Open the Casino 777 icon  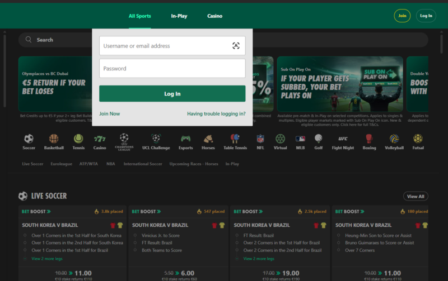(100, 139)
